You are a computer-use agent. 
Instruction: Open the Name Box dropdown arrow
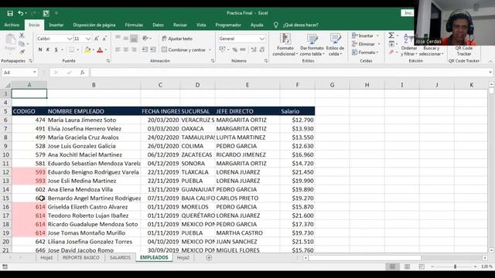coord(34,73)
